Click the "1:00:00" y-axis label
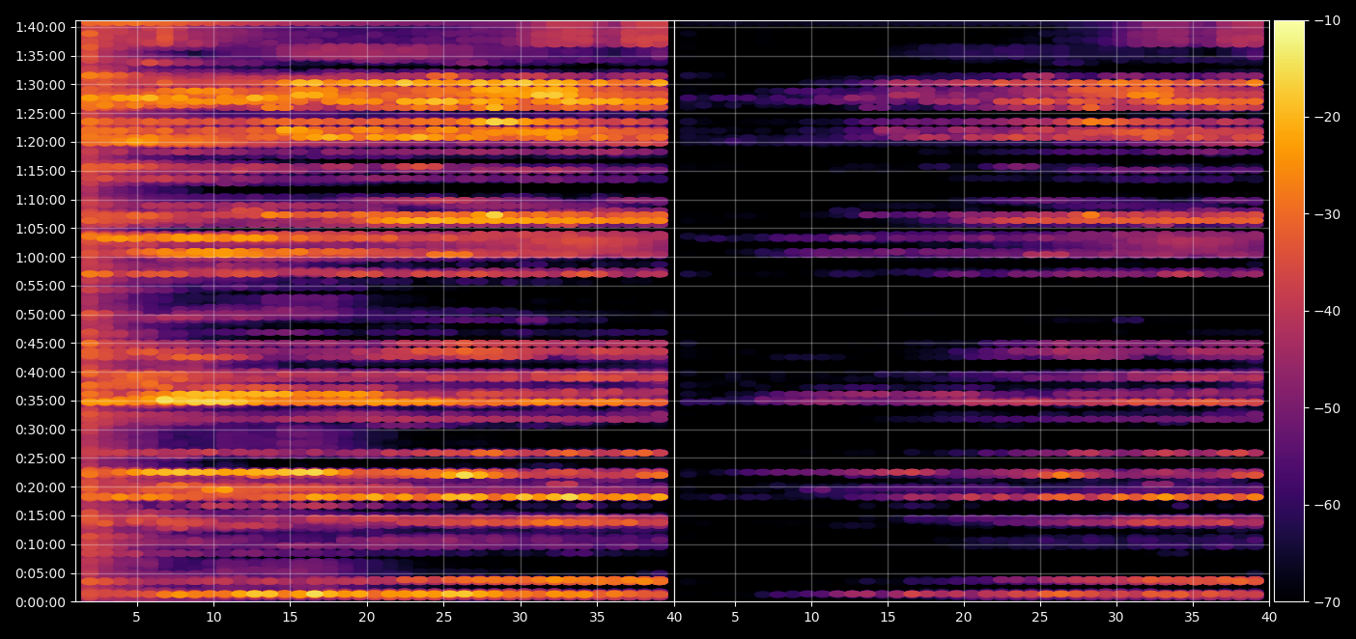The height and width of the screenshot is (639, 1356). click(x=41, y=258)
